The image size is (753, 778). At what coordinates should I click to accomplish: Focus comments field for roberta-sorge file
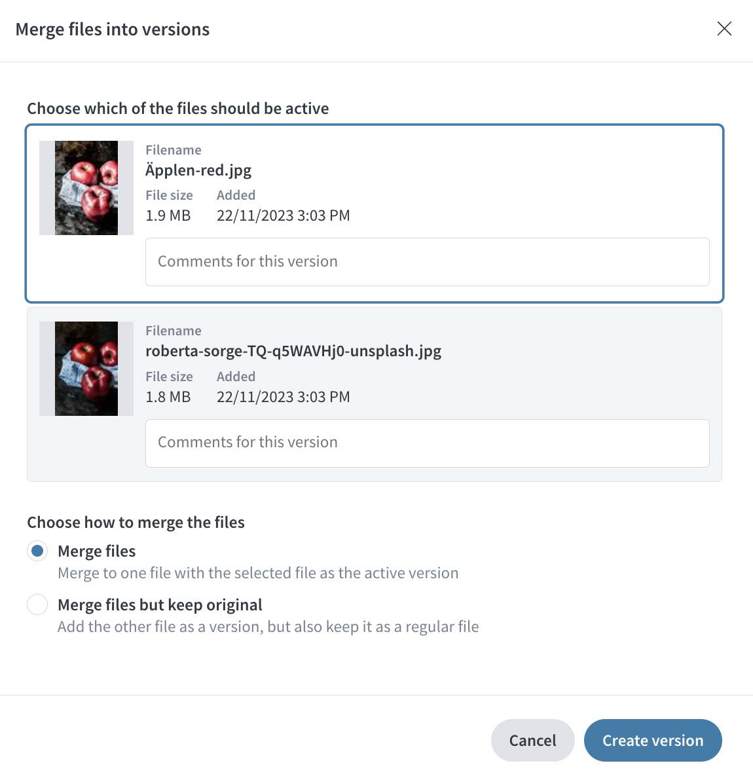(x=427, y=443)
